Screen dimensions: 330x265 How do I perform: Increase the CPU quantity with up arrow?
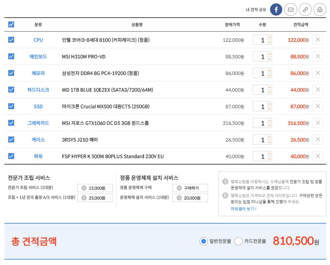[x=270, y=38]
